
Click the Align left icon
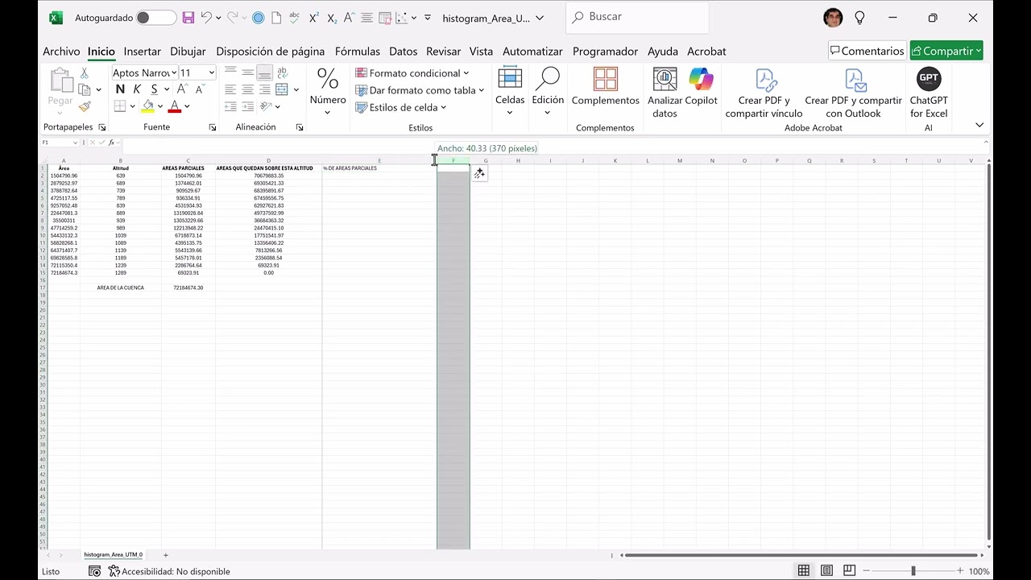[230, 89]
